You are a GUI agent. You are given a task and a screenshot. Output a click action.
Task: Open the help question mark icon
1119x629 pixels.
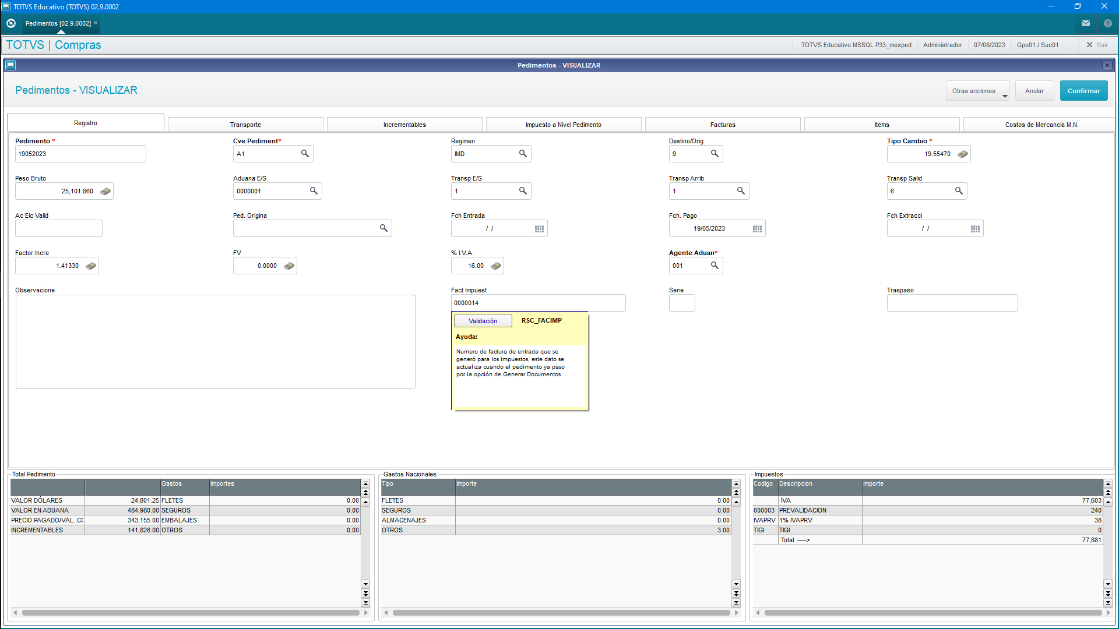point(1108,23)
